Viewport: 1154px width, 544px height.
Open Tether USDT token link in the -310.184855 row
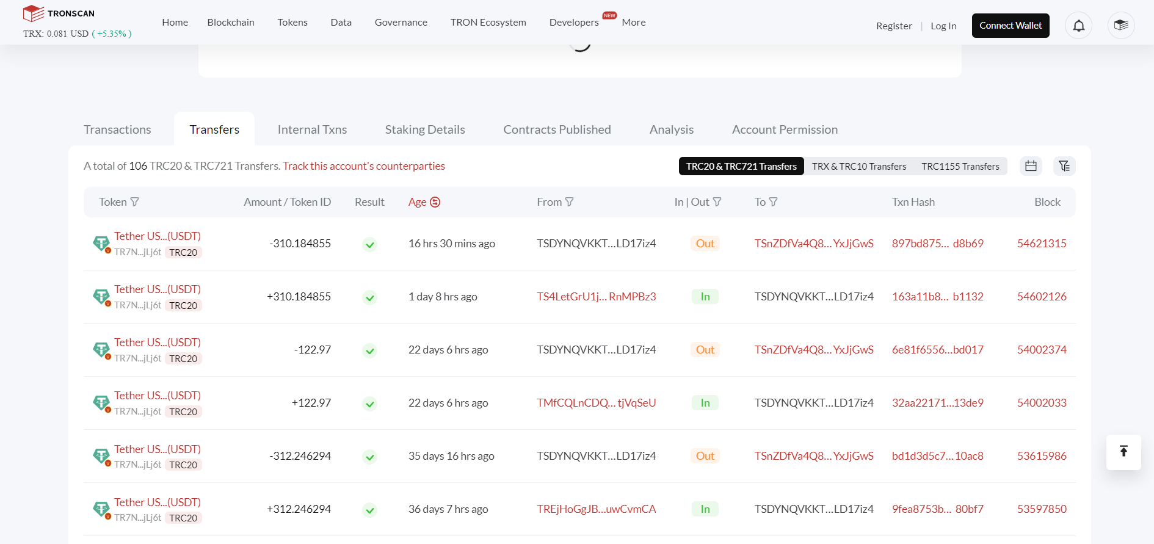pos(158,236)
